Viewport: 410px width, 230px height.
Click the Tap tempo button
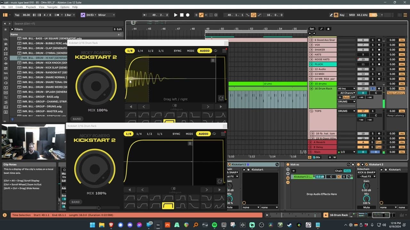click(x=17, y=15)
